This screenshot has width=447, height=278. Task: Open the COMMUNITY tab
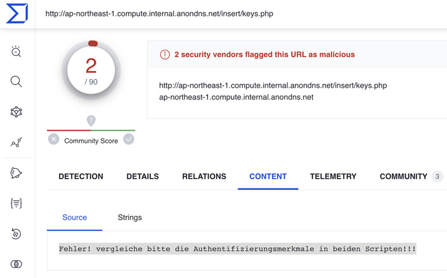403,177
